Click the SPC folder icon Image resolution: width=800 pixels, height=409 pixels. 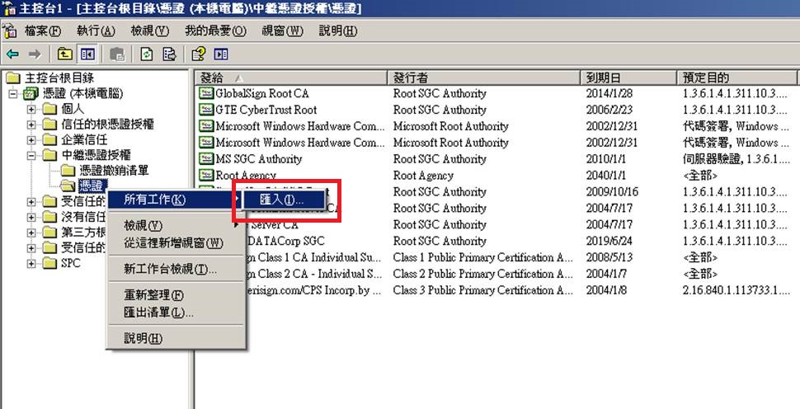[49, 263]
